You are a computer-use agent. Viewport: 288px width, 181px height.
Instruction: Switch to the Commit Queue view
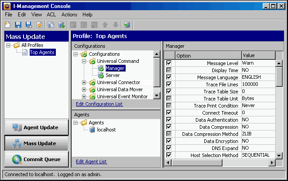point(36,159)
